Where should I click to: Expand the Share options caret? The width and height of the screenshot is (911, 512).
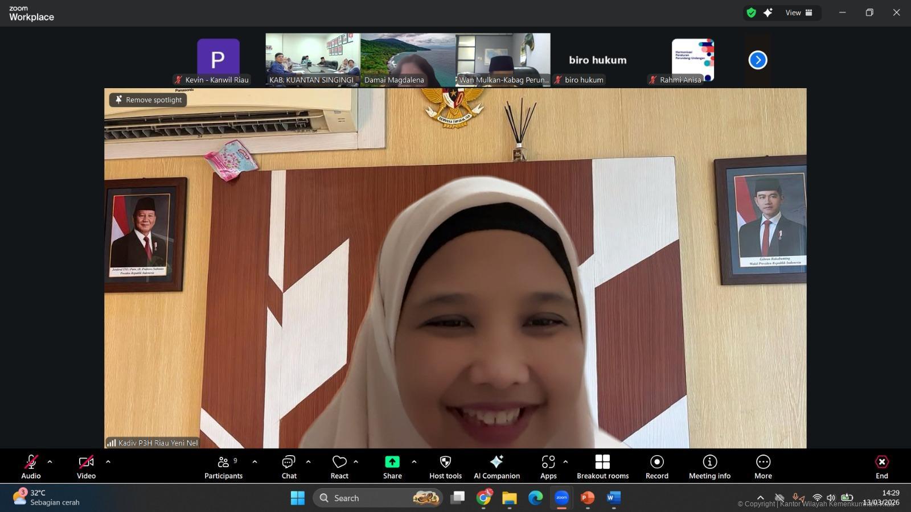click(414, 461)
